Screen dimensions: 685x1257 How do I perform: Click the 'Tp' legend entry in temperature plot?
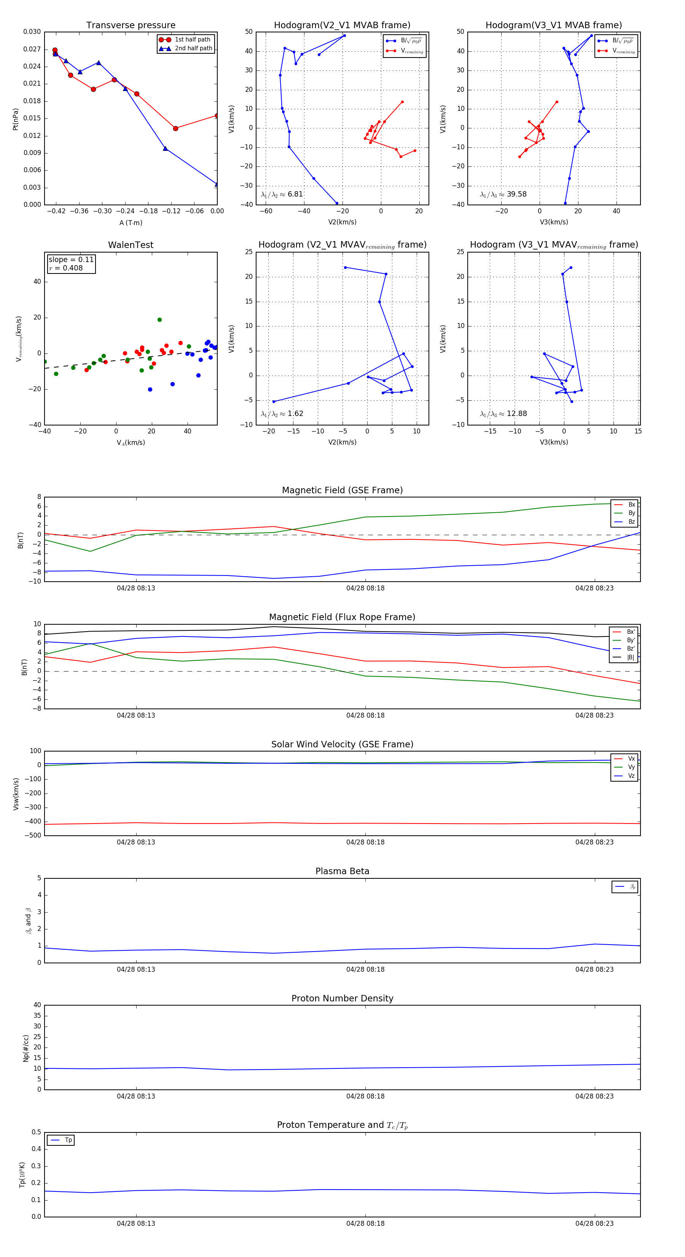[61, 1140]
